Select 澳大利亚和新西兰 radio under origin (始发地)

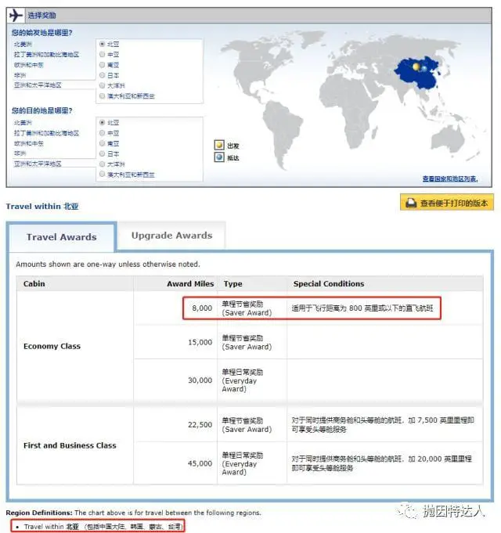[x=102, y=95]
